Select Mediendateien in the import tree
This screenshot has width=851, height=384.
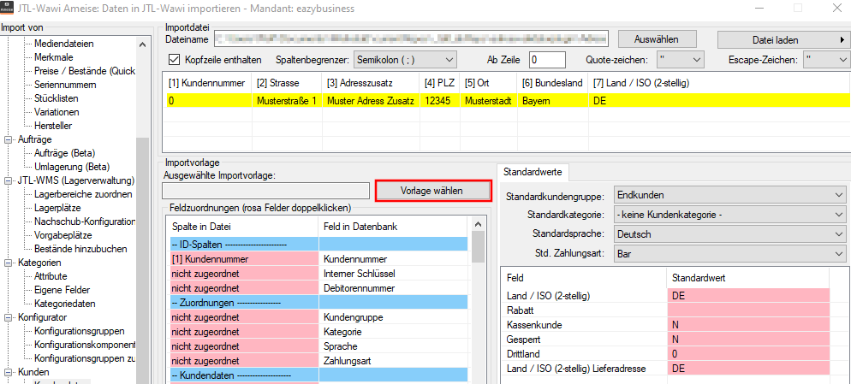pyautogui.click(x=63, y=44)
